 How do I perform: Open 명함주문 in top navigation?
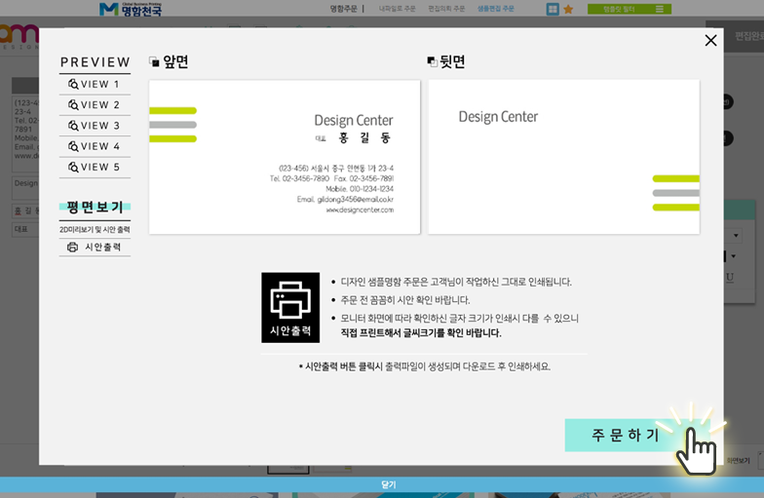click(x=343, y=9)
